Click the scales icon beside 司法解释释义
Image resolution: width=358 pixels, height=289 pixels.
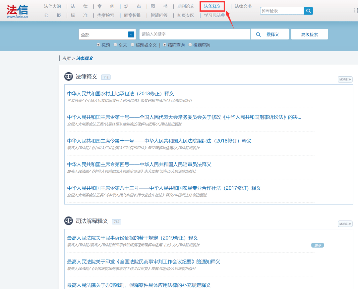click(69, 221)
